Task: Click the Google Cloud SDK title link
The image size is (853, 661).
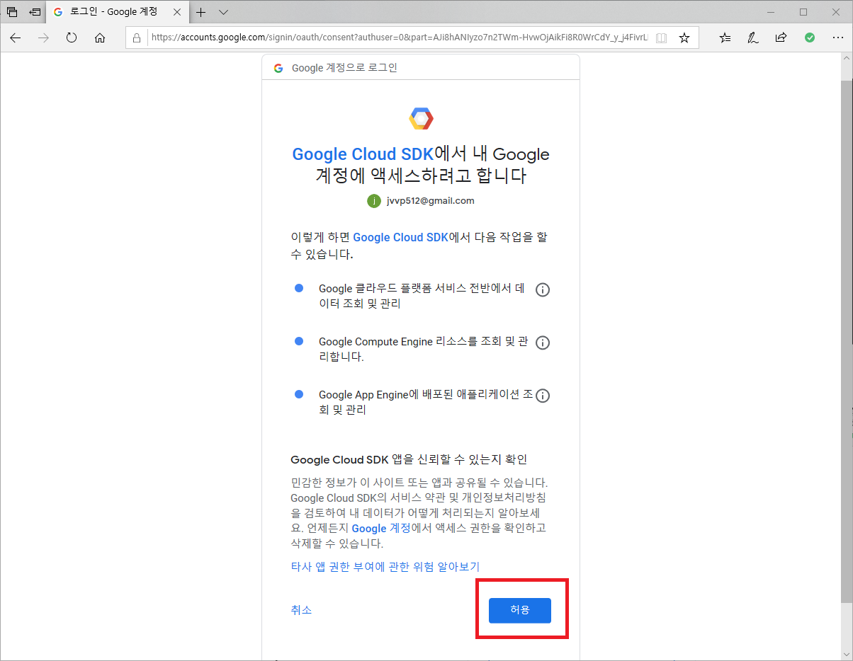Action: point(363,154)
